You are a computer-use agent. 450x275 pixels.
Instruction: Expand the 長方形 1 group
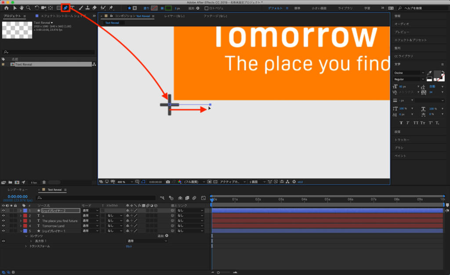(31, 241)
